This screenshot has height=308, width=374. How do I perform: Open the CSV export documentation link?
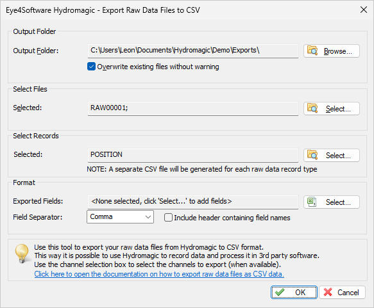(159, 274)
